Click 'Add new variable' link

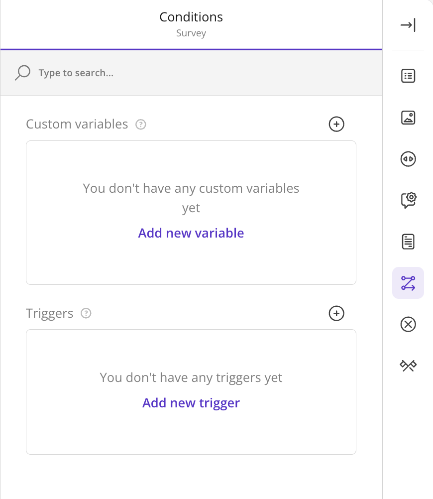(191, 233)
